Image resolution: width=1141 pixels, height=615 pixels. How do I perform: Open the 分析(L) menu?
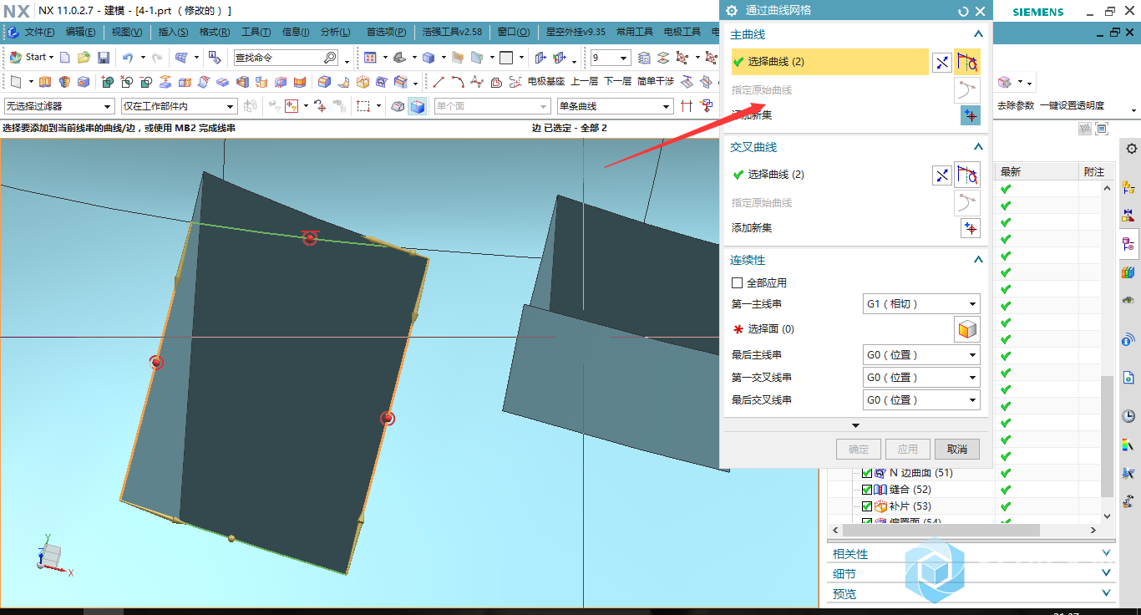(335, 33)
